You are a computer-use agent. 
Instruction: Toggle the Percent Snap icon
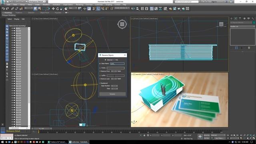103,9
